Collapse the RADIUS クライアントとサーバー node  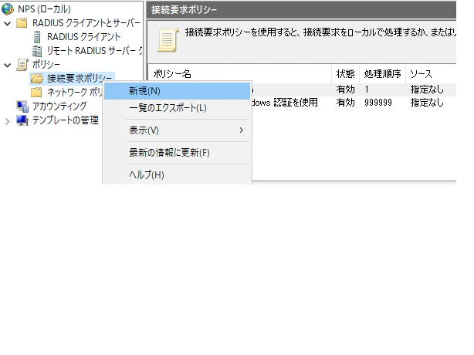point(8,23)
